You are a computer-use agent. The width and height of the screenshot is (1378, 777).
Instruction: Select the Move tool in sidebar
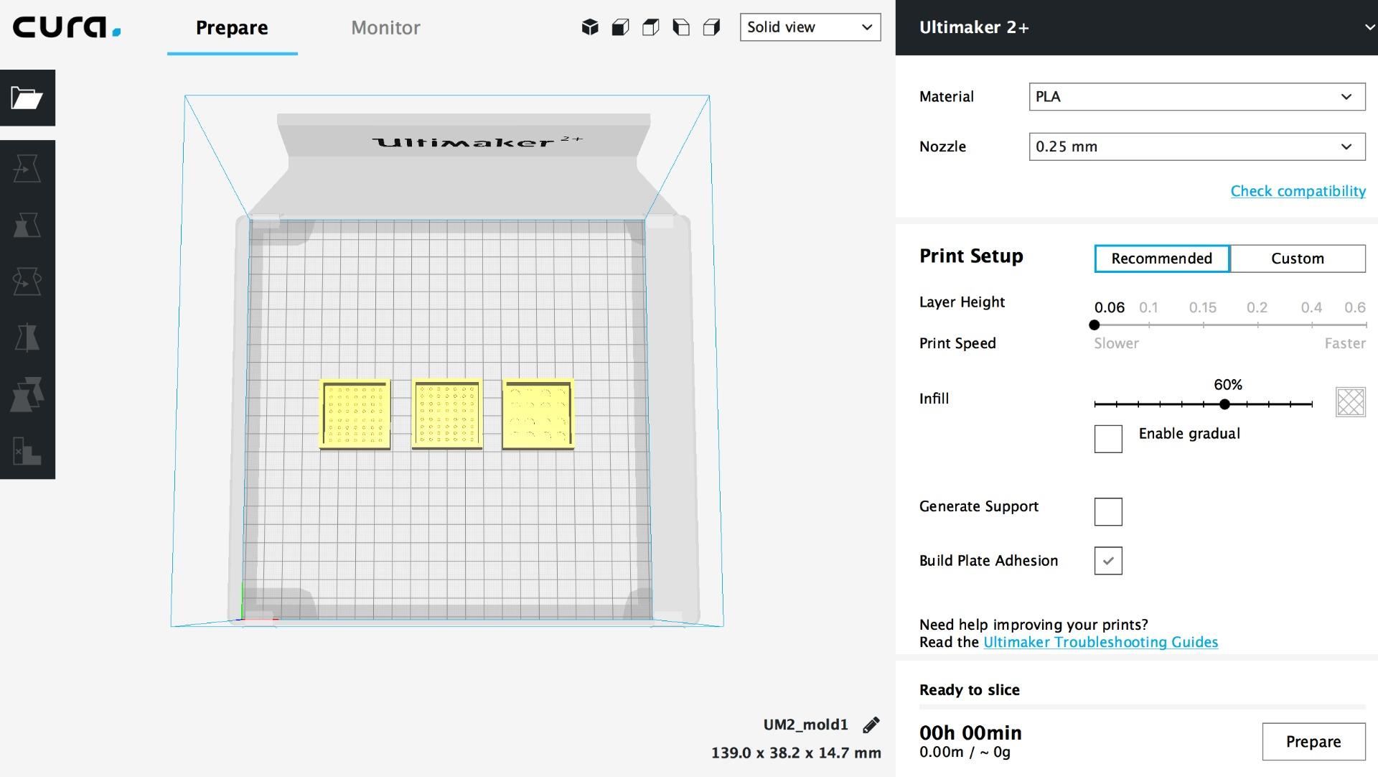[x=27, y=169]
